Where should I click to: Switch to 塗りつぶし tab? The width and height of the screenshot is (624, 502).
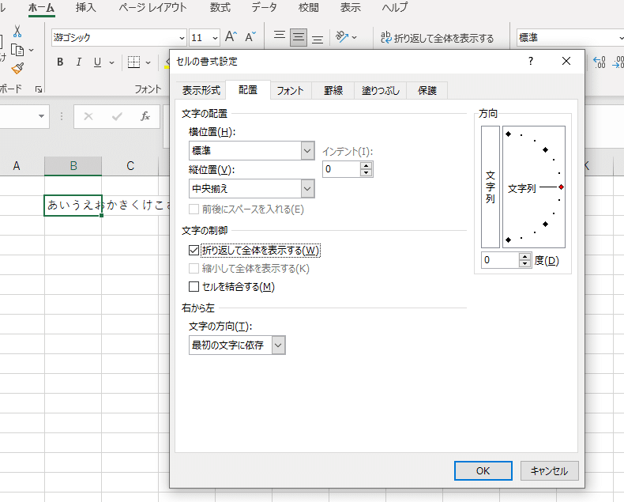coord(381,90)
